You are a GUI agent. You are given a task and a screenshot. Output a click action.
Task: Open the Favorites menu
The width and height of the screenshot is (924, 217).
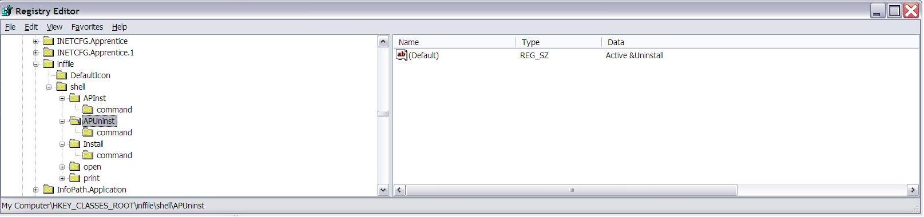pyautogui.click(x=87, y=27)
